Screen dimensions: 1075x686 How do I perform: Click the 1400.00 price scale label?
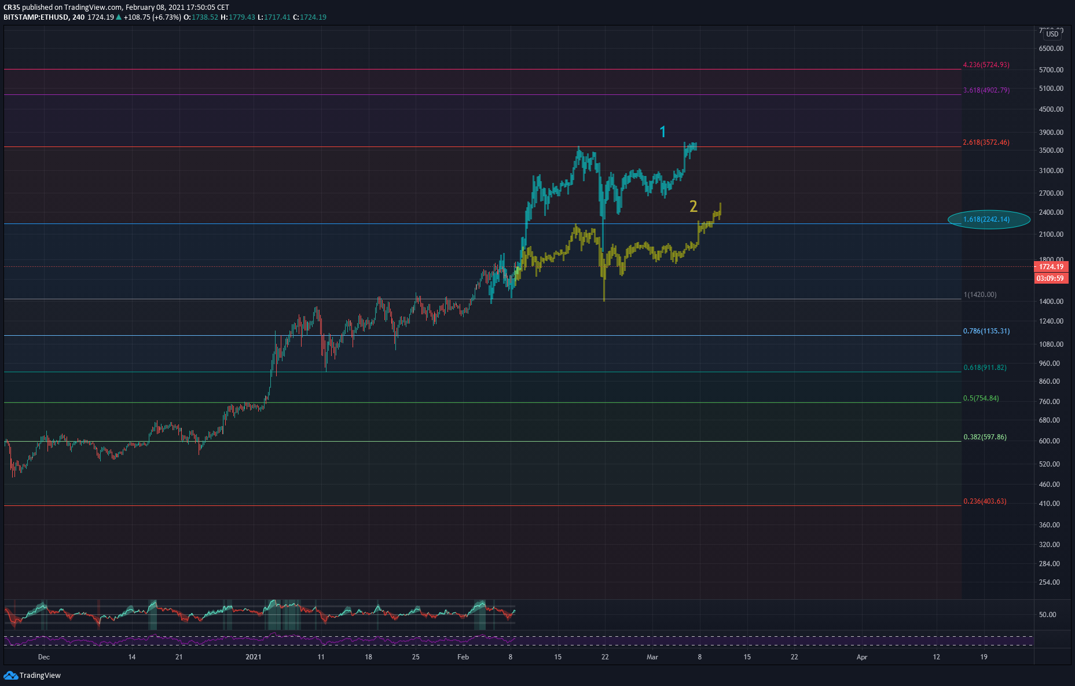[1051, 302]
